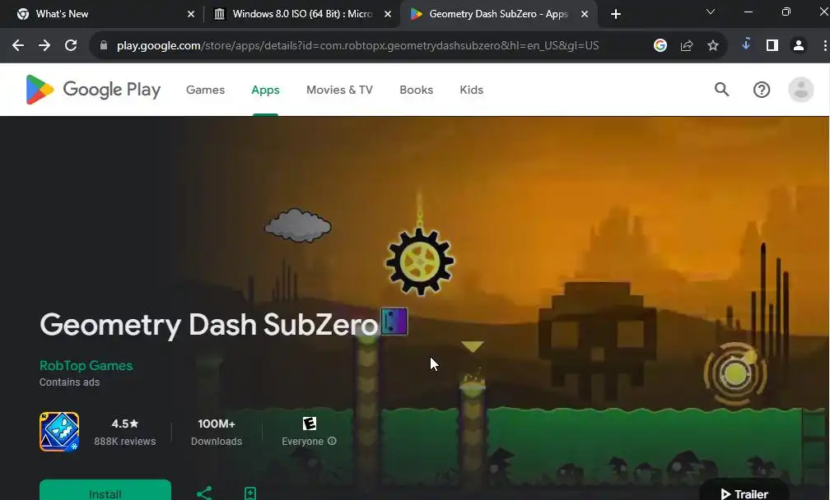Click the Google Play logo
830x500 pixels.
click(x=93, y=90)
